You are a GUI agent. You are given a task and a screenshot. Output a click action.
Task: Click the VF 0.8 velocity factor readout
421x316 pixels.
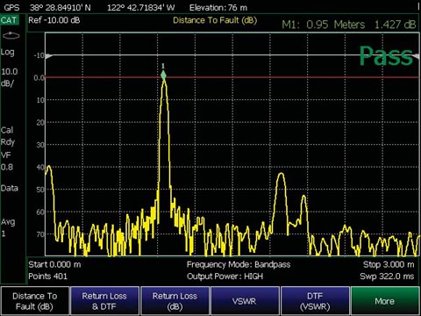7,162
